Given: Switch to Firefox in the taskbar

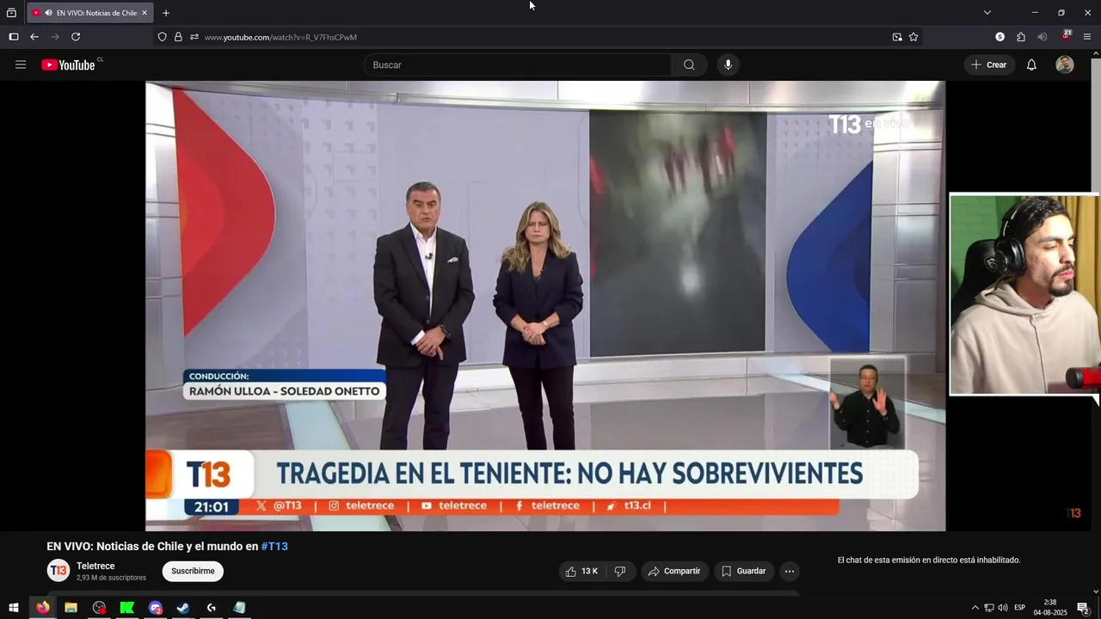Looking at the screenshot, I should (x=42, y=608).
